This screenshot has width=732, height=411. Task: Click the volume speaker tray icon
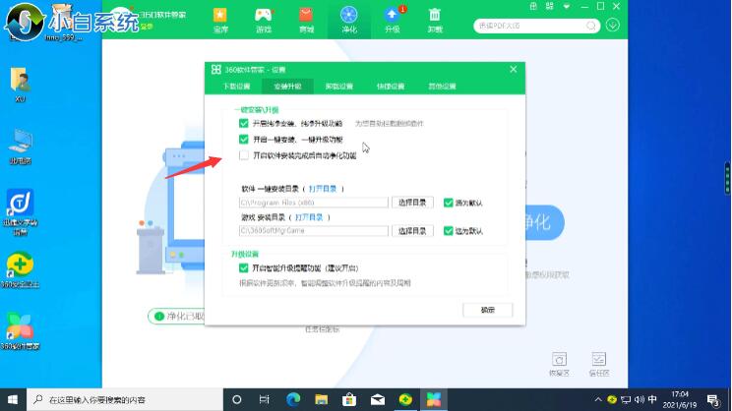pos(640,400)
